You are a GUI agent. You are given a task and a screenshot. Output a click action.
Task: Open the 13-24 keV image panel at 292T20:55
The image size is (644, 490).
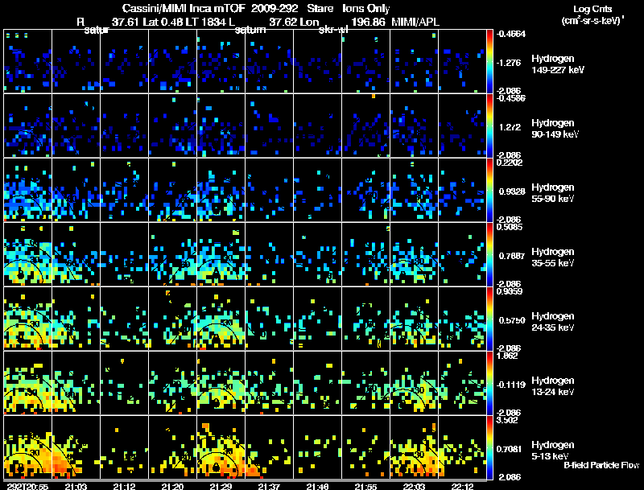(27, 383)
